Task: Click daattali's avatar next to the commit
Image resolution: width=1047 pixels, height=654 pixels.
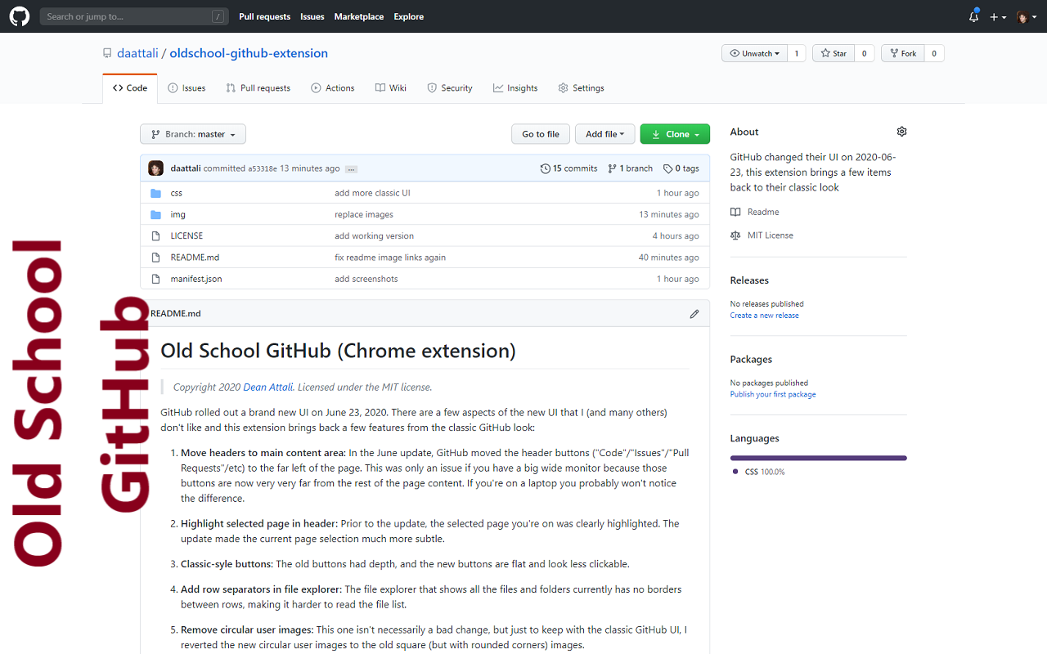Action: [155, 168]
